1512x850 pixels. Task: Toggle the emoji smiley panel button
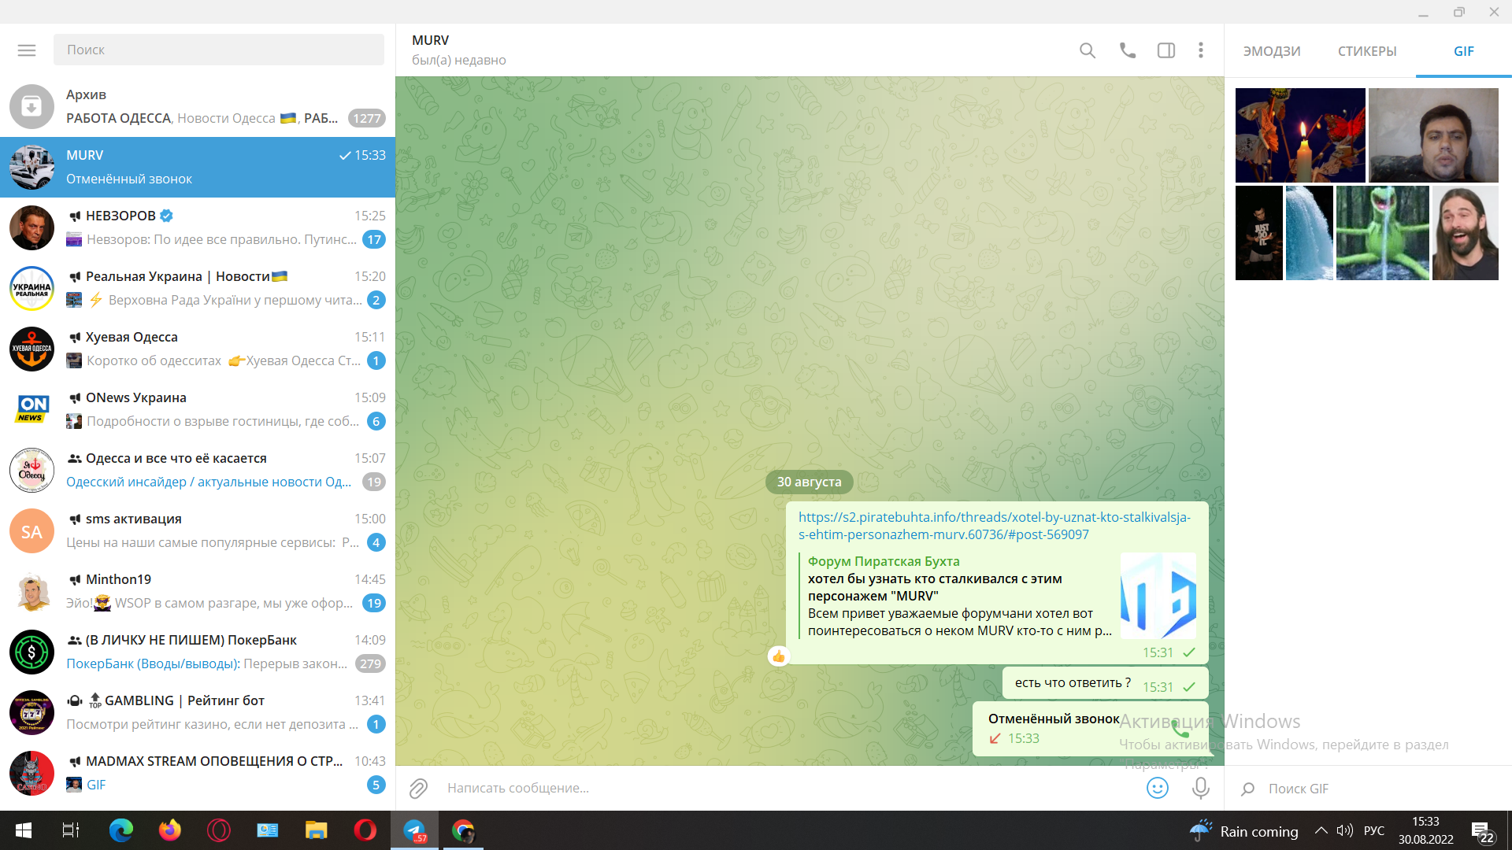pyautogui.click(x=1158, y=788)
